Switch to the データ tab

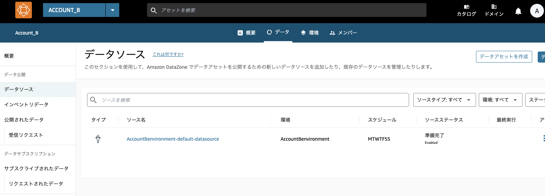click(x=278, y=32)
